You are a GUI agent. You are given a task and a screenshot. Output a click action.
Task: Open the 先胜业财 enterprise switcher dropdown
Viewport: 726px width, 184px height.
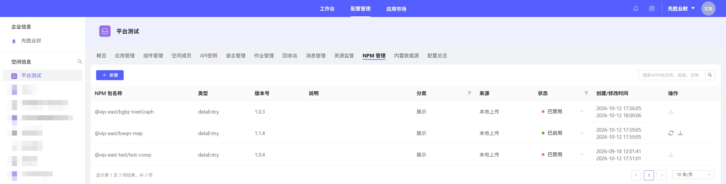681,8
